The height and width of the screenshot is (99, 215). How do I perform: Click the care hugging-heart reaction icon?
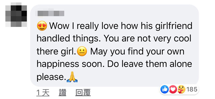point(181,89)
